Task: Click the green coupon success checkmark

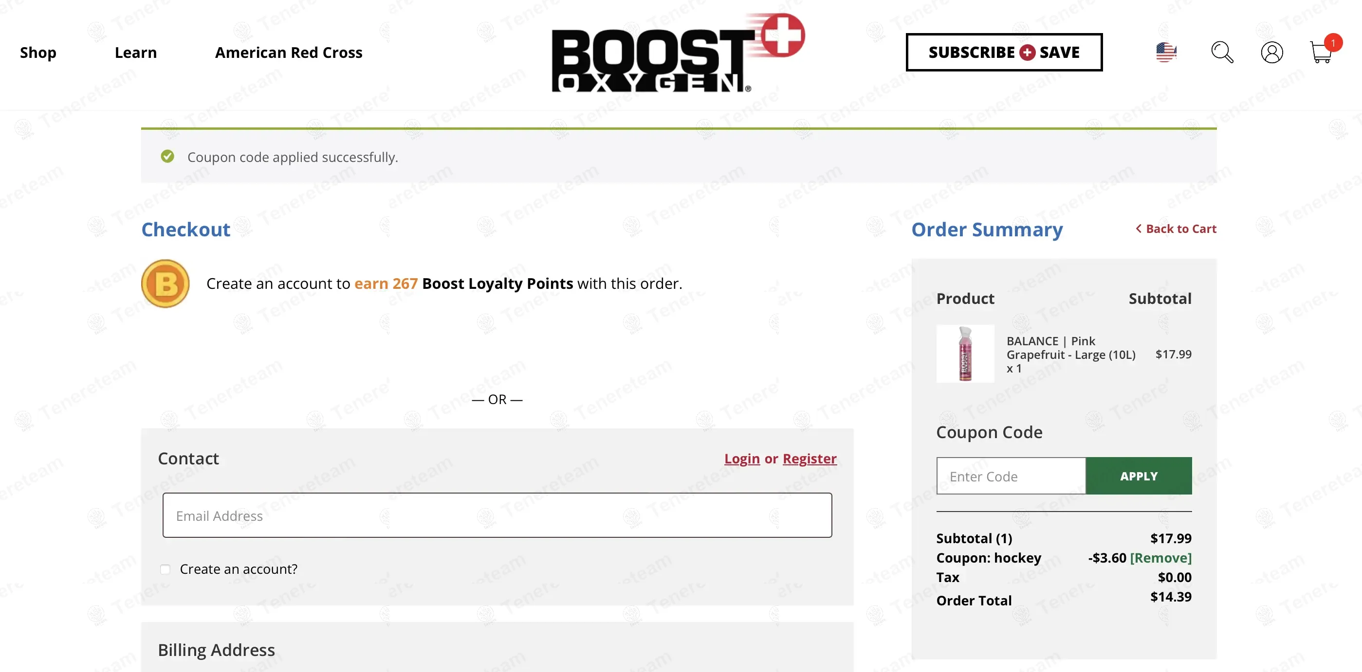Action: coord(167,157)
